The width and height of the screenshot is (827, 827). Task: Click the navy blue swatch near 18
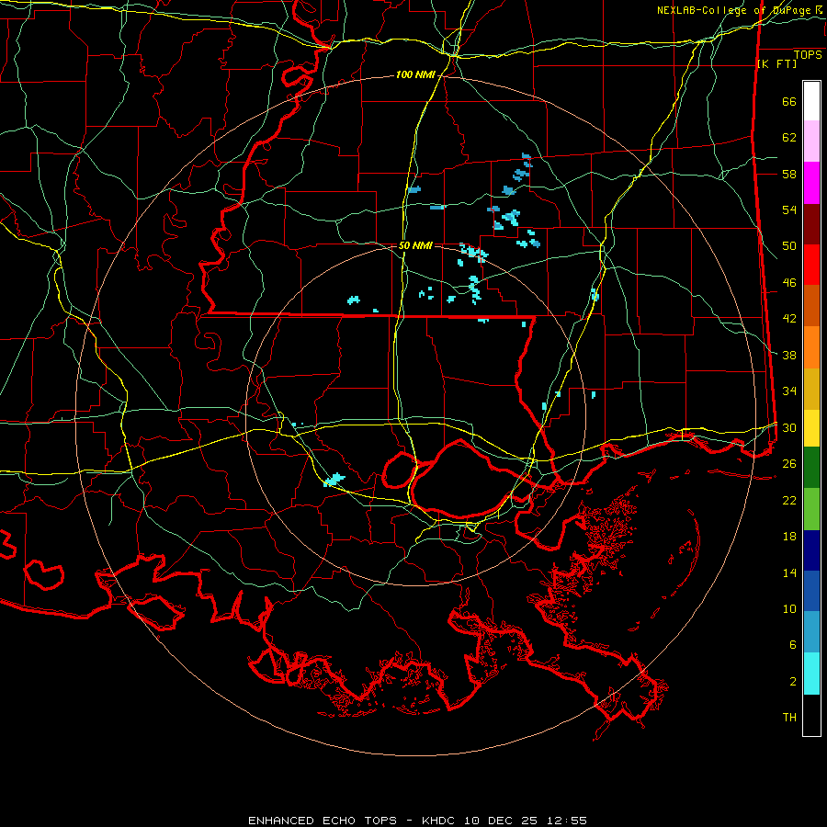(811, 550)
